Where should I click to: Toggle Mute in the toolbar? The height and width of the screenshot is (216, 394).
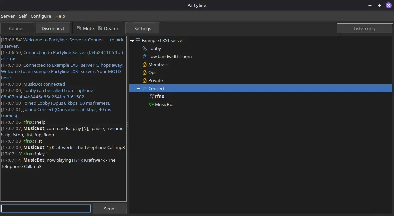tap(85, 28)
